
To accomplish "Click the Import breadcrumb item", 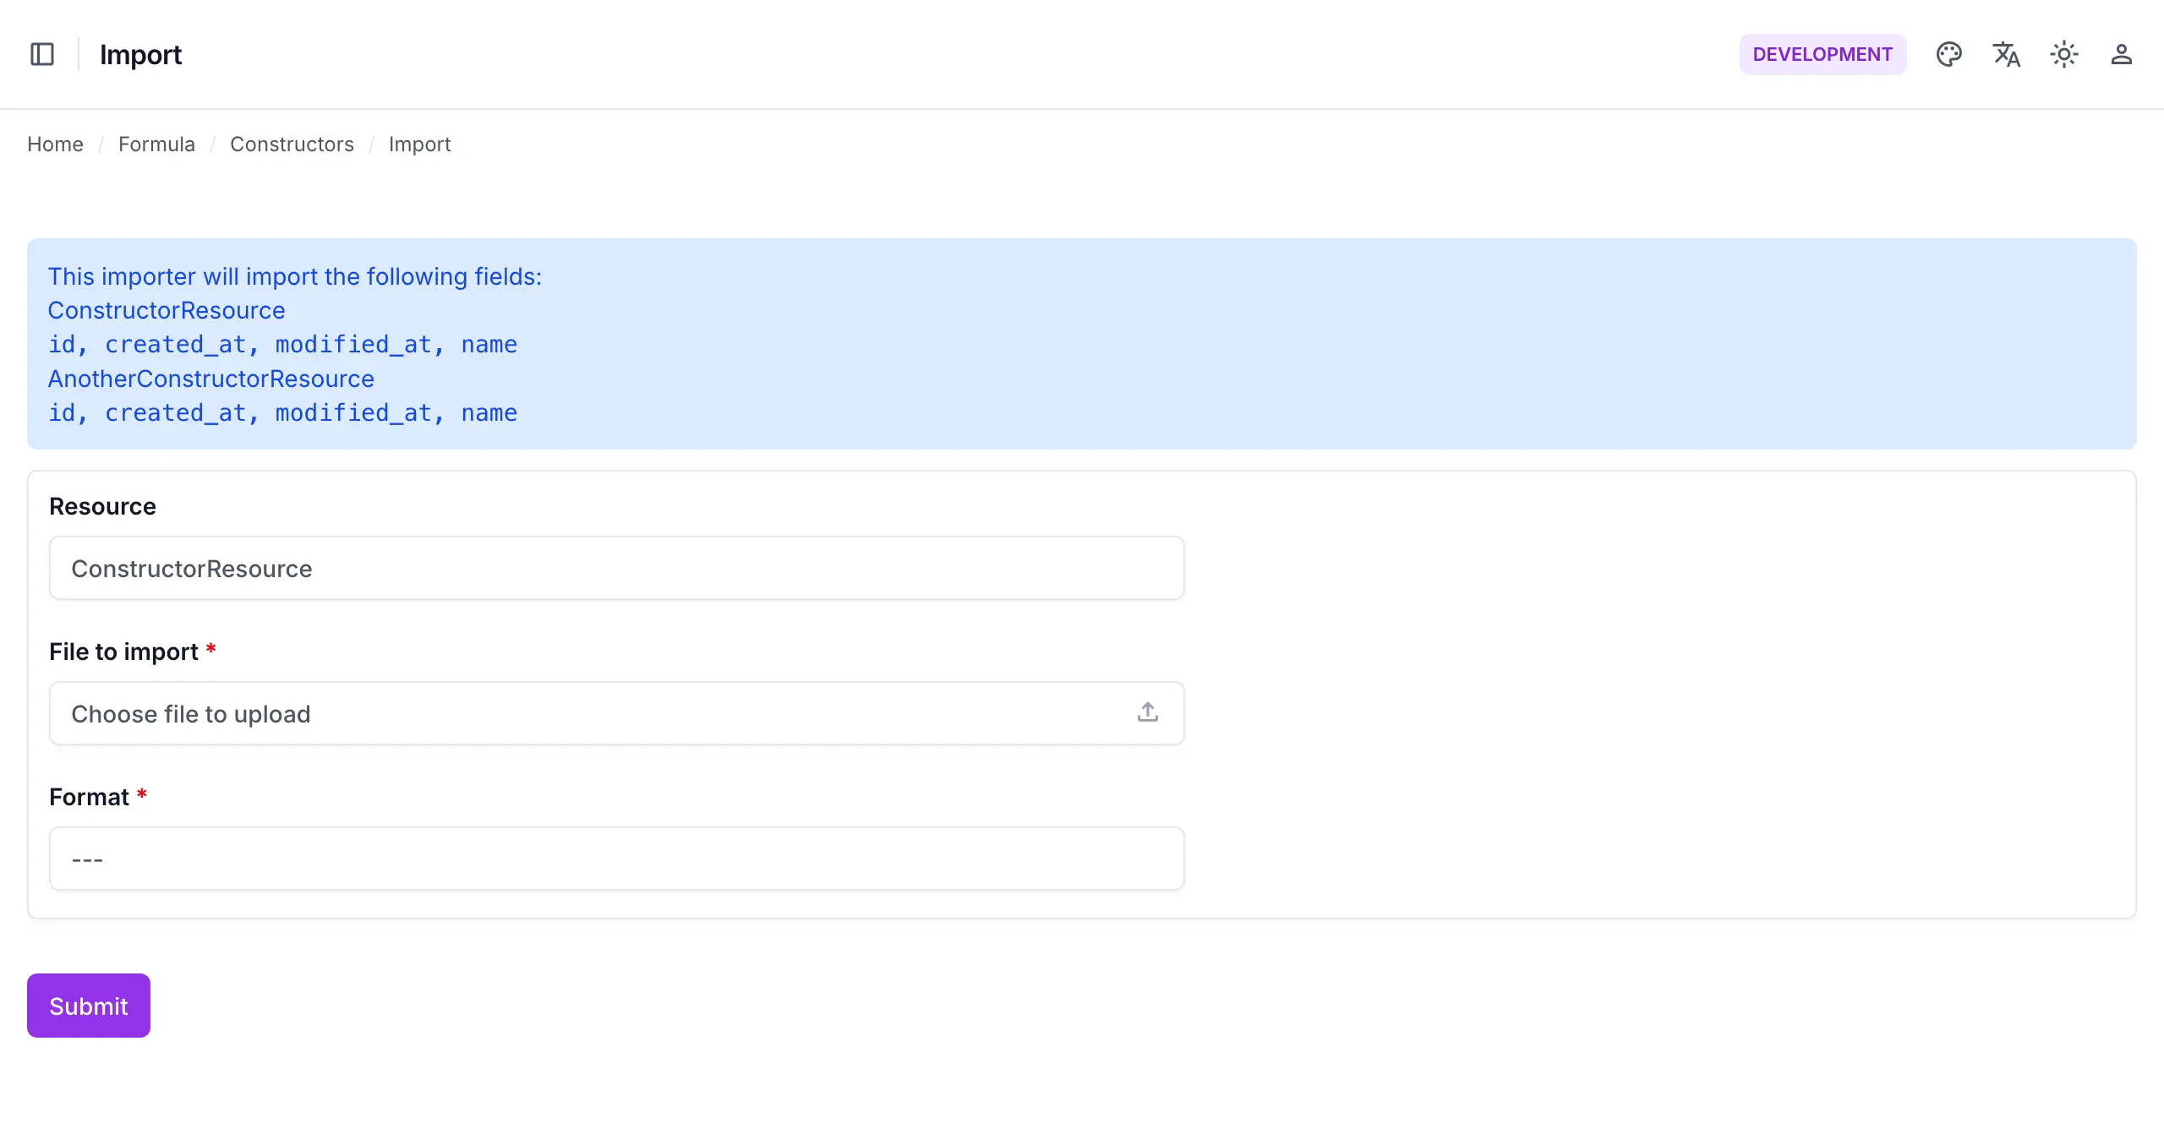I will (419, 144).
